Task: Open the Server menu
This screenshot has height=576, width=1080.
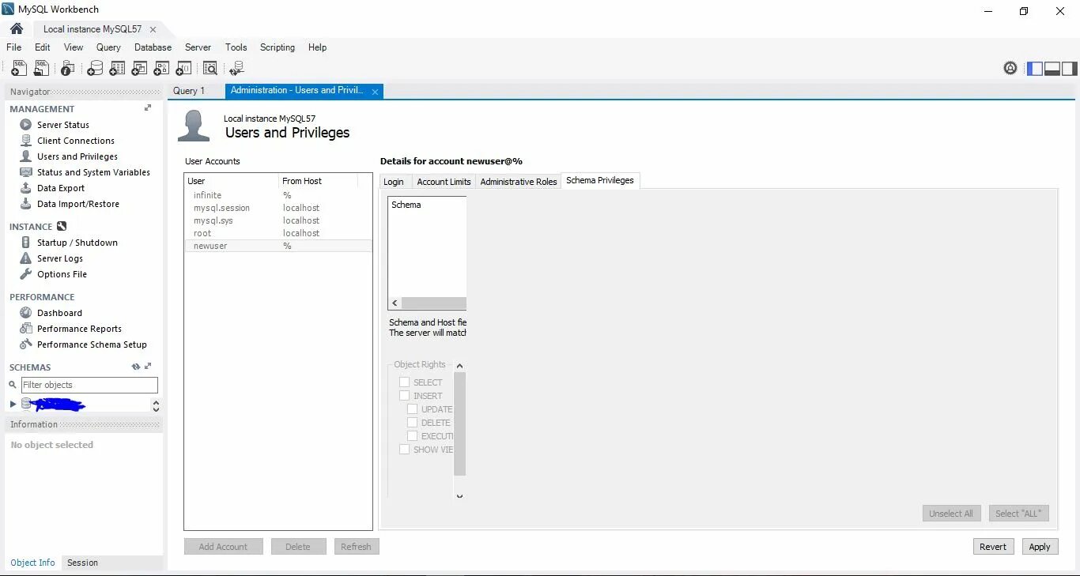Action: pyautogui.click(x=198, y=47)
